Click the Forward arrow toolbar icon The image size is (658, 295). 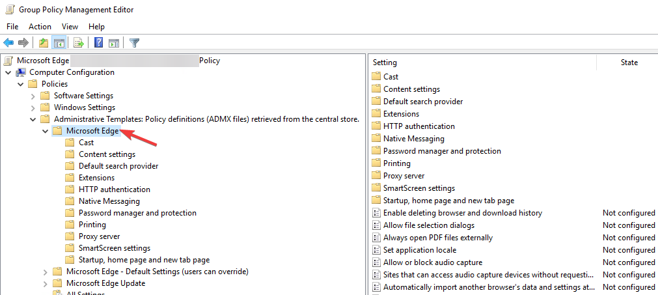(x=23, y=43)
